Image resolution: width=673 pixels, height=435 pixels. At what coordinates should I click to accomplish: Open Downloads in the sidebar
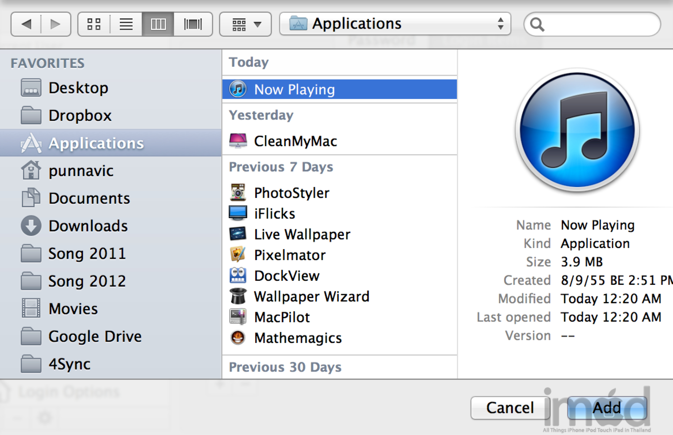(x=88, y=226)
